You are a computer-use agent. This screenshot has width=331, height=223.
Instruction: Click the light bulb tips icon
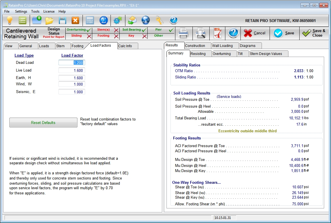point(10,20)
